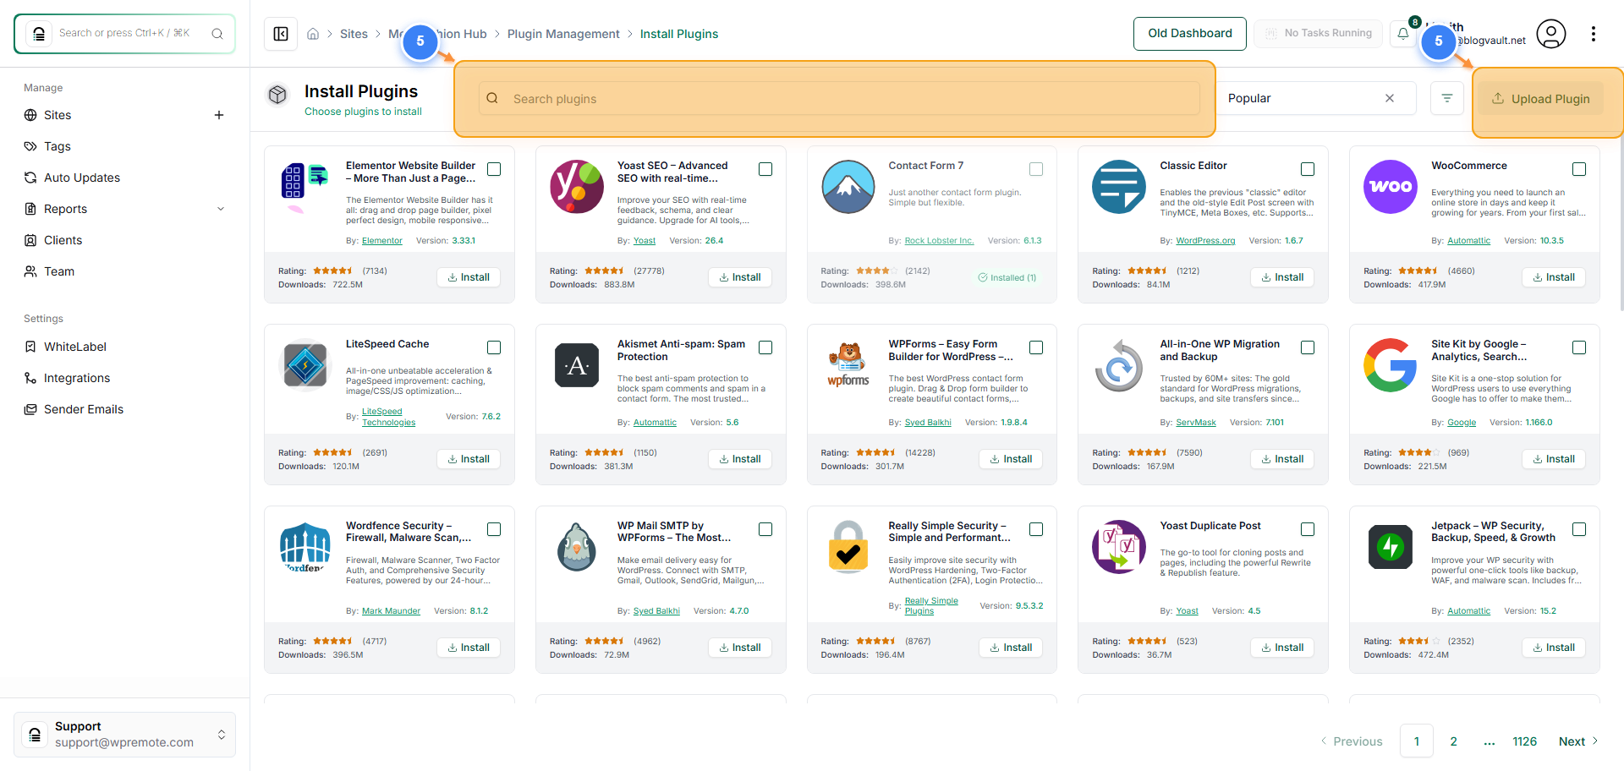Click the All-in-One WP Migration logo
1624x771 pixels.
tap(1119, 365)
